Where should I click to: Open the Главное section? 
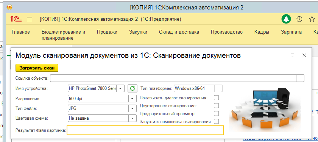point(21,32)
